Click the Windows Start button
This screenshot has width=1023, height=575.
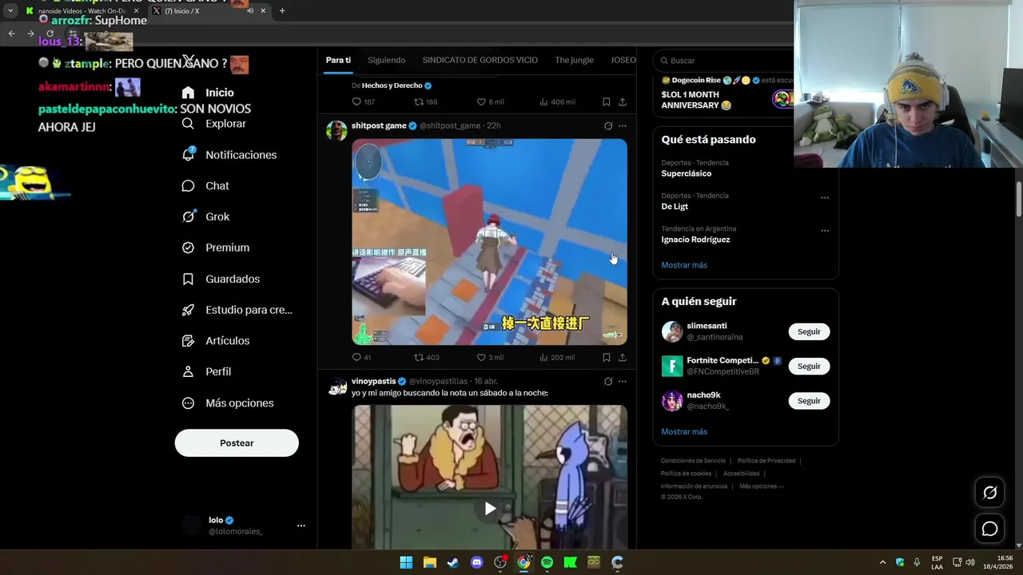click(x=406, y=562)
